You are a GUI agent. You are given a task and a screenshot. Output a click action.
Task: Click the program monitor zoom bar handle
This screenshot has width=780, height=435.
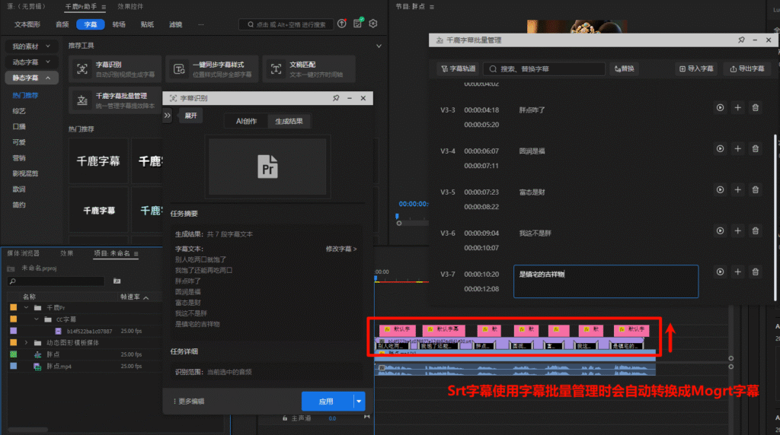tap(399, 224)
